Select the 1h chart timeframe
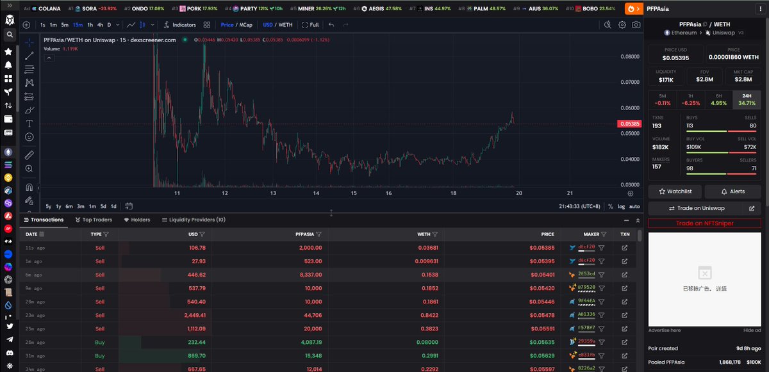The image size is (769, 372). (x=90, y=25)
